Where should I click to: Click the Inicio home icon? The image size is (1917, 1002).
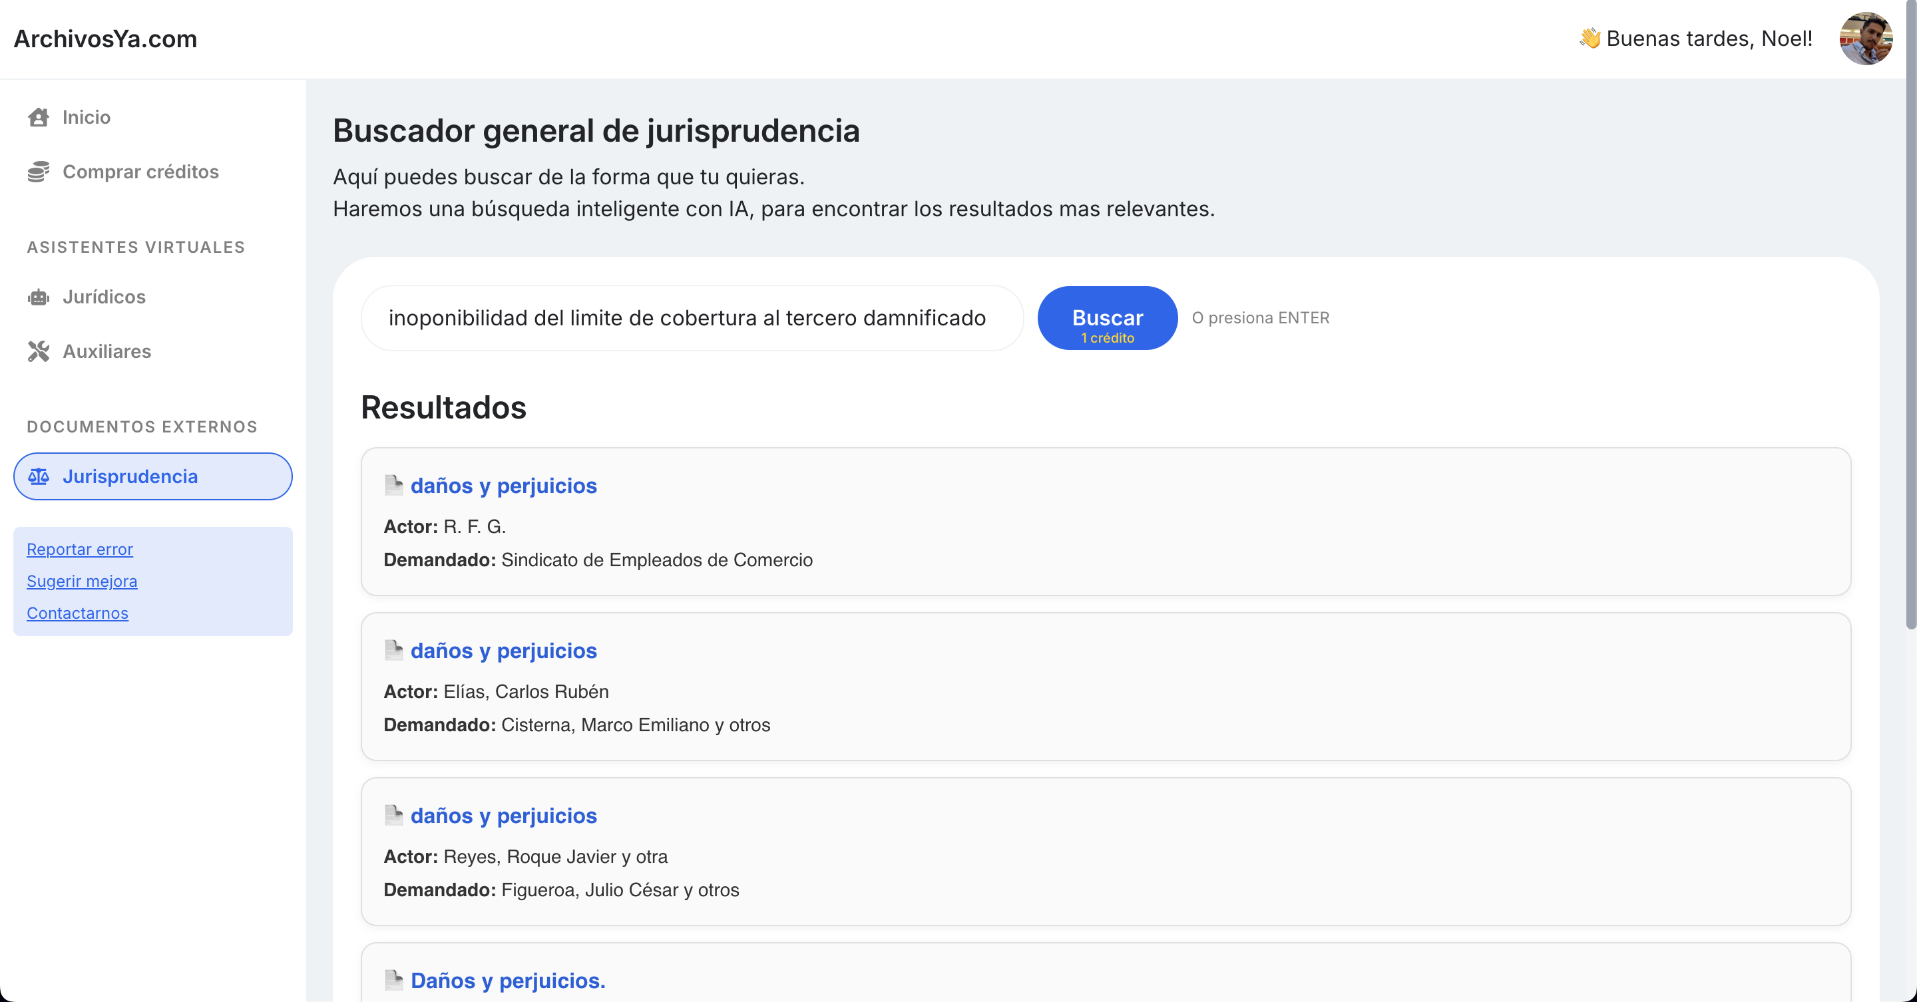coord(39,118)
